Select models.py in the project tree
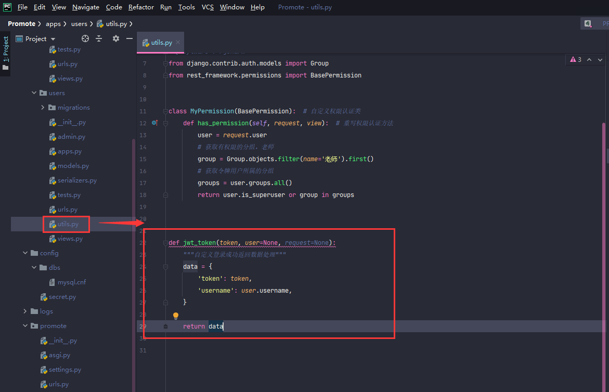This screenshot has height=392, width=609. 73,166
